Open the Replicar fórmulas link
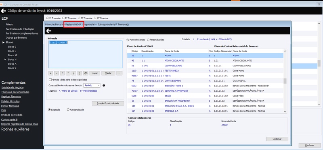This screenshot has width=323, height=150. coord(11,97)
